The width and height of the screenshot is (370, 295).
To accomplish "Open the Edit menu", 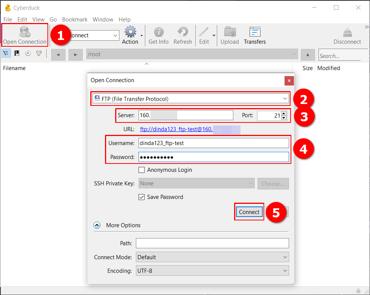I will 22,19.
